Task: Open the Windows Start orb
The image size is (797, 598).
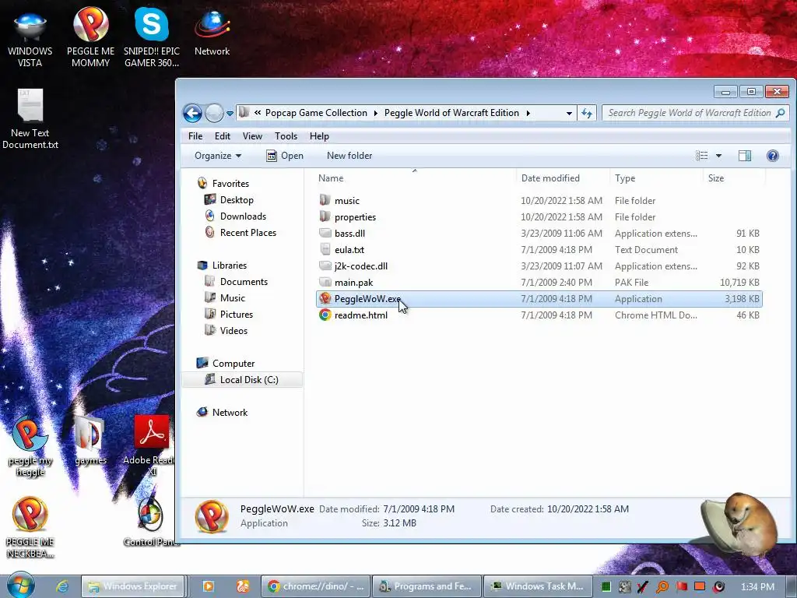Action: (21, 585)
